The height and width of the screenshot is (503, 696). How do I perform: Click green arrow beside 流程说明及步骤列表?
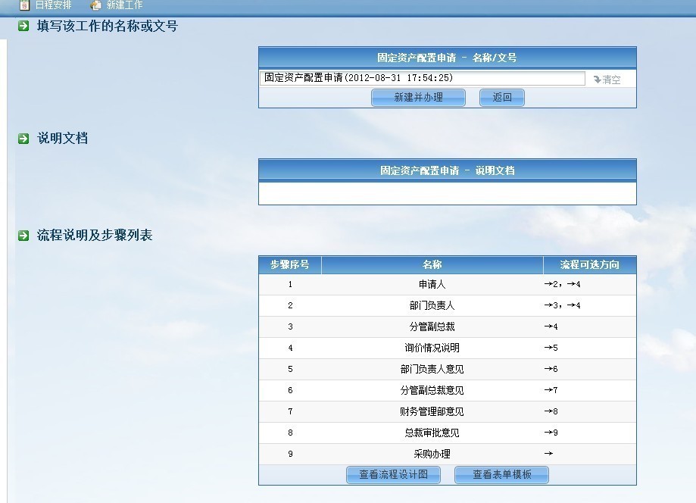[23, 236]
